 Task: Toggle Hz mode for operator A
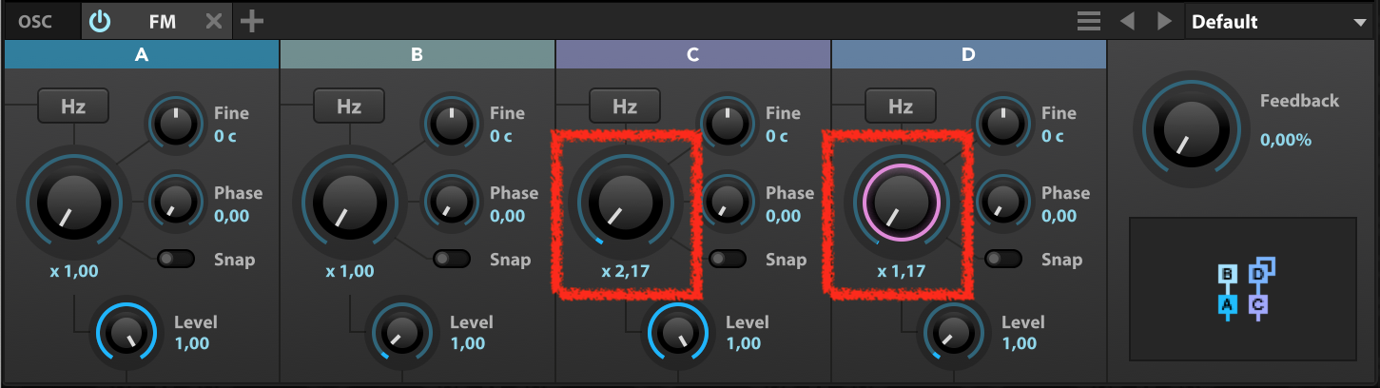pos(73,107)
